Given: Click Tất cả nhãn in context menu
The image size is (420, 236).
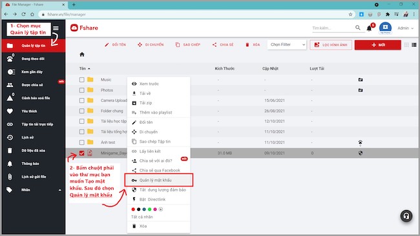Looking at the screenshot, I should pos(142,217).
